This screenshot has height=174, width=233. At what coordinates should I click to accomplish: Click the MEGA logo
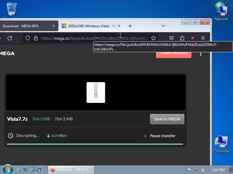pos(7,53)
